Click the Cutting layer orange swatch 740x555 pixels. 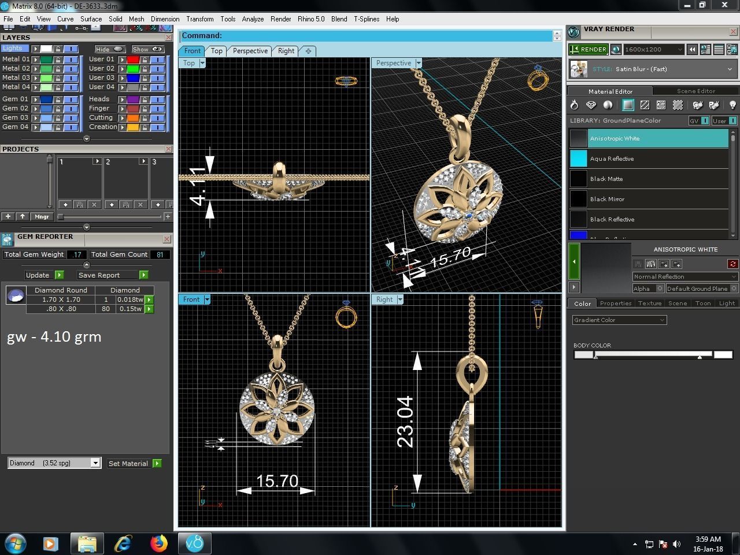[x=133, y=118]
